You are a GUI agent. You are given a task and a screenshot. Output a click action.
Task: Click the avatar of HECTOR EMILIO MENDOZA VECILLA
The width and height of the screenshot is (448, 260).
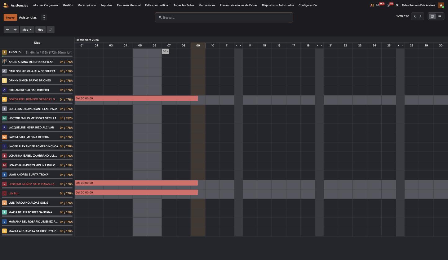tap(4, 118)
